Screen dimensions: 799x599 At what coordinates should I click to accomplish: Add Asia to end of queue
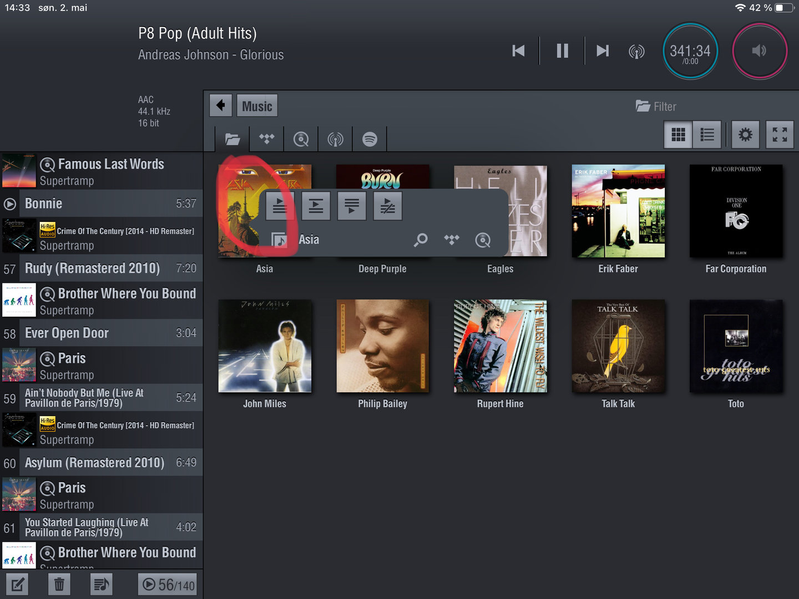(352, 206)
